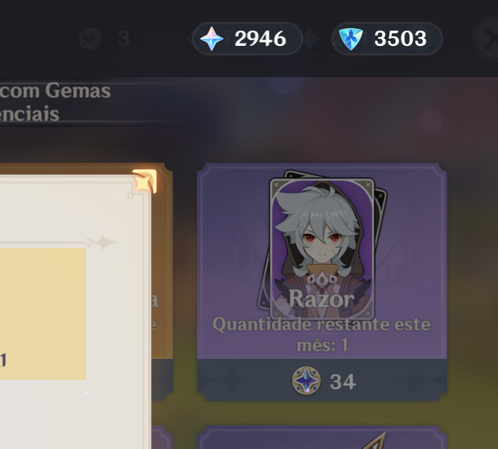Screen dimensions: 498x449
Task: Open the Primogem balance showing 2946
Action: (x=248, y=39)
